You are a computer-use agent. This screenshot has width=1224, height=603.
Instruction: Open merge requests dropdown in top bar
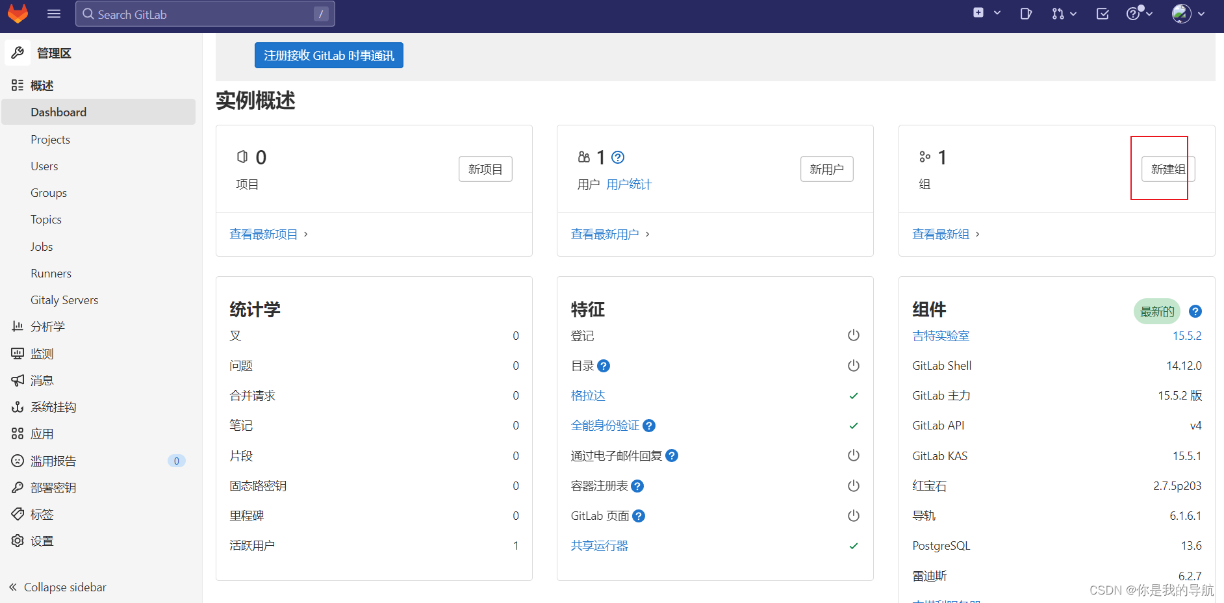pos(1064,14)
